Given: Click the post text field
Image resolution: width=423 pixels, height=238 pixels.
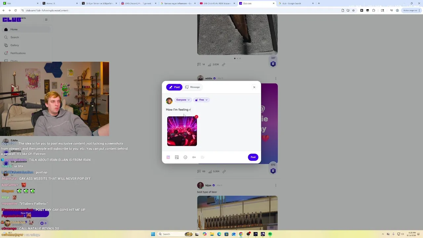Looking at the screenshot, I should click(211, 110).
